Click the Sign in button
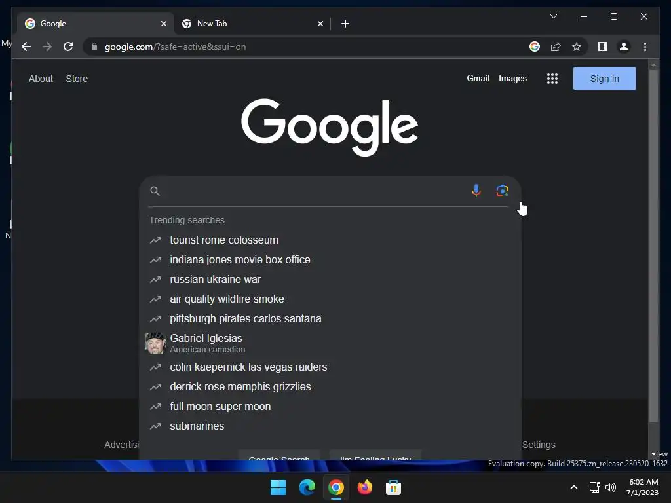 tap(604, 79)
